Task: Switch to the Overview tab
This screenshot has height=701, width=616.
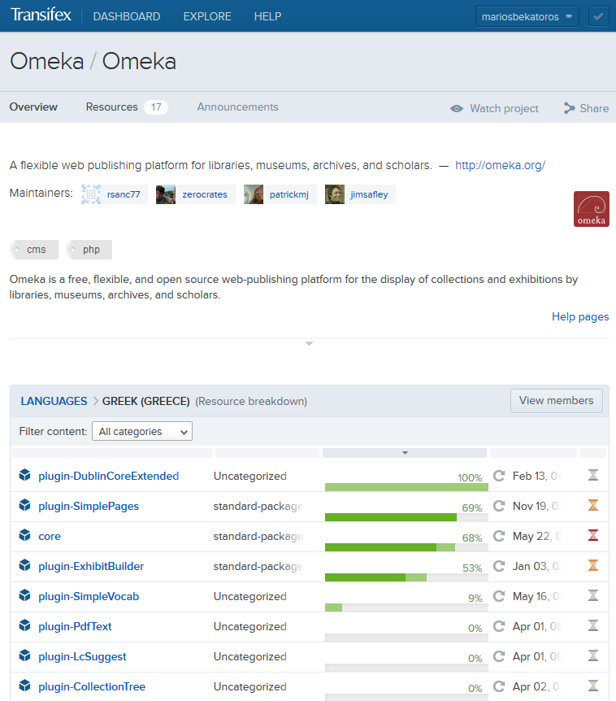Action: (x=33, y=107)
